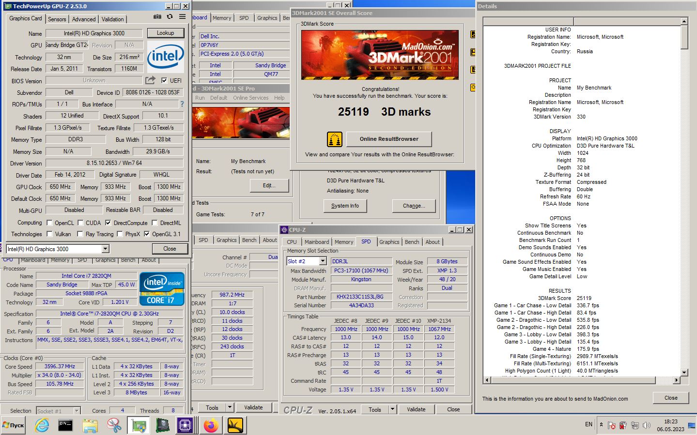Click the Change... button in 3DMark
Viewport: 697px width, 435px height.
coord(414,206)
